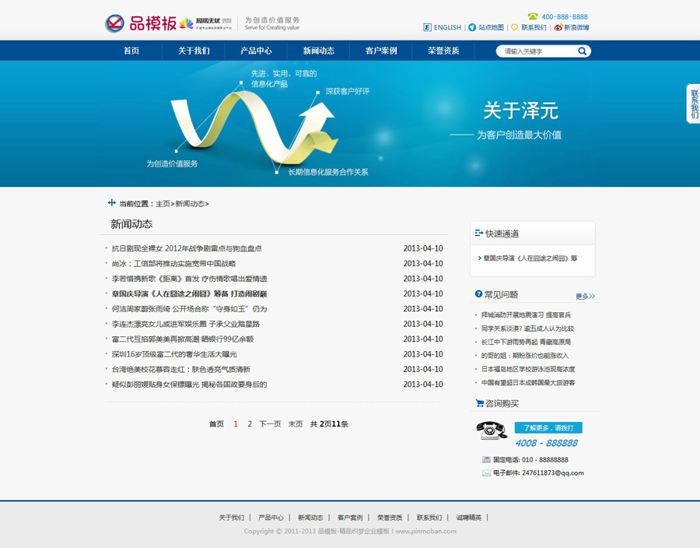Click the keyword search input field
The height and width of the screenshot is (548, 700).
tap(537, 51)
